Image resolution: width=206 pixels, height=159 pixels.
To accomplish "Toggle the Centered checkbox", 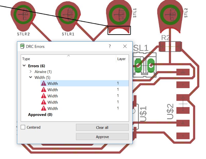I will (x=23, y=127).
